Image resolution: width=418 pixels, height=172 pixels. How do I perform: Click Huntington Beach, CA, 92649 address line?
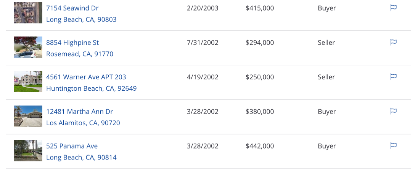click(92, 88)
